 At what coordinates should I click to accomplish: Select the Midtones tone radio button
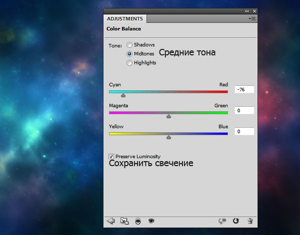(x=129, y=54)
